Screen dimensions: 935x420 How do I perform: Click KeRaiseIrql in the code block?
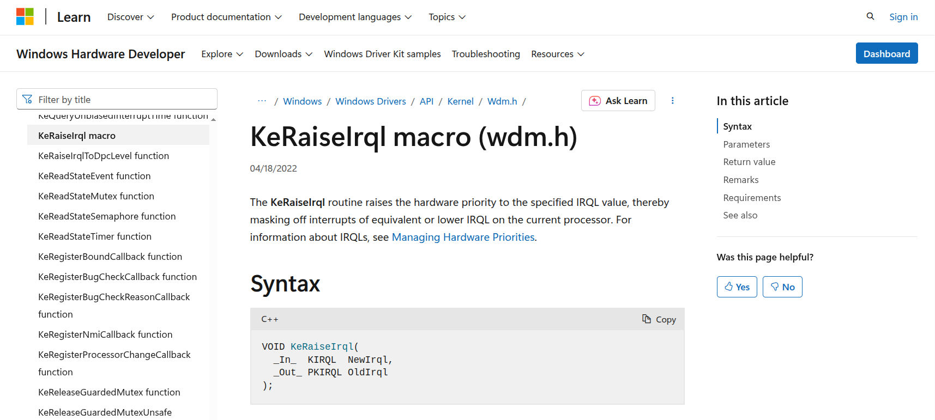coord(322,346)
